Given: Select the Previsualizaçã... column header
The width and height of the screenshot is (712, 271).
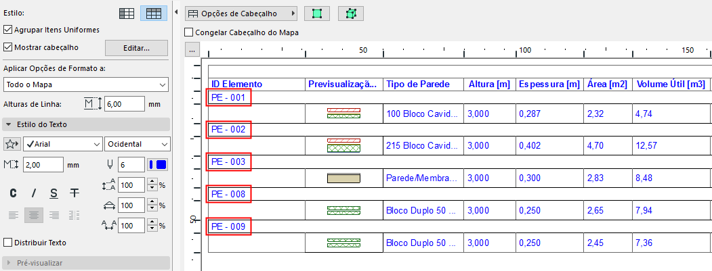Looking at the screenshot, I should pyautogui.click(x=344, y=84).
